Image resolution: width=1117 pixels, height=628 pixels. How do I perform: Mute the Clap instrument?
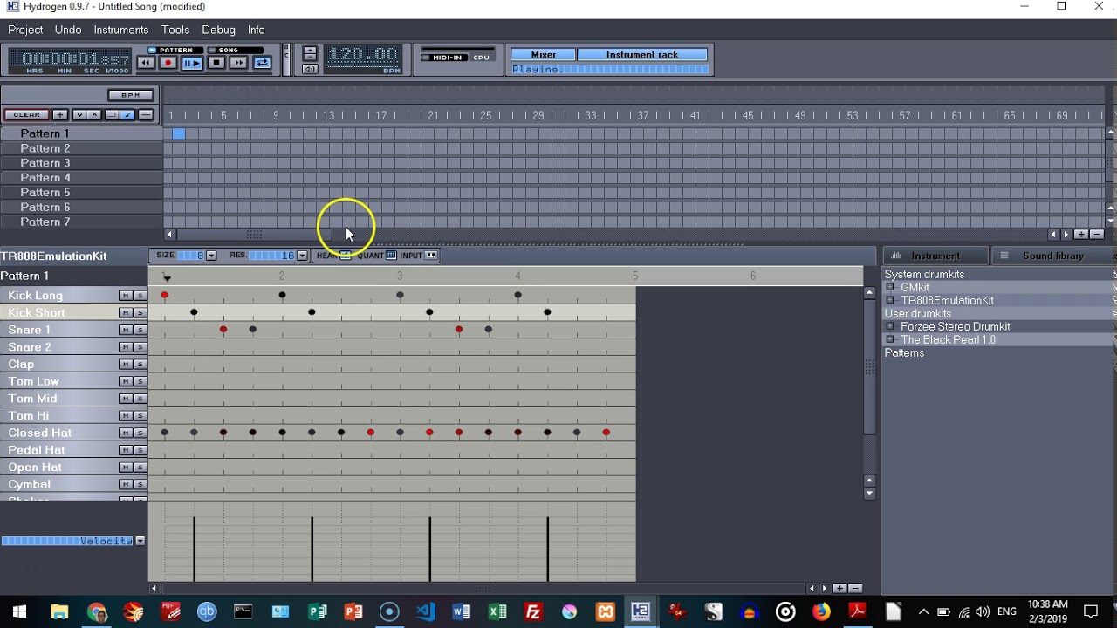[126, 365]
